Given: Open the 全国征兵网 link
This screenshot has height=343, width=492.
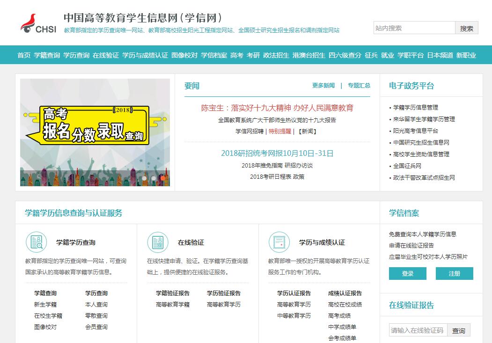Looking at the screenshot, I should [407, 166].
